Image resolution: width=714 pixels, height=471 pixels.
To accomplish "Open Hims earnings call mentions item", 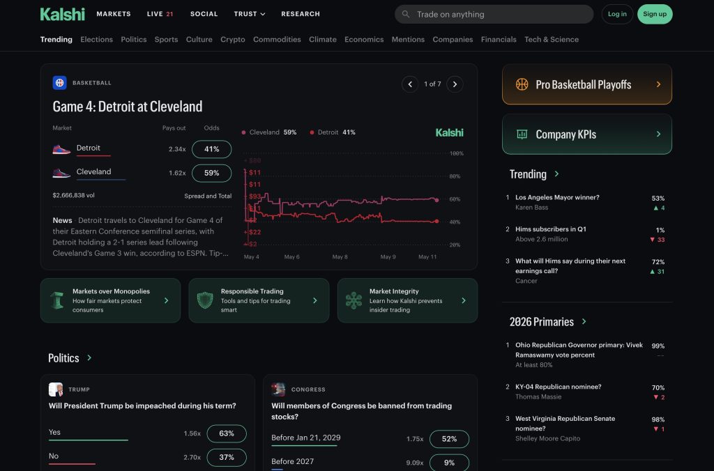I will 586,271.
